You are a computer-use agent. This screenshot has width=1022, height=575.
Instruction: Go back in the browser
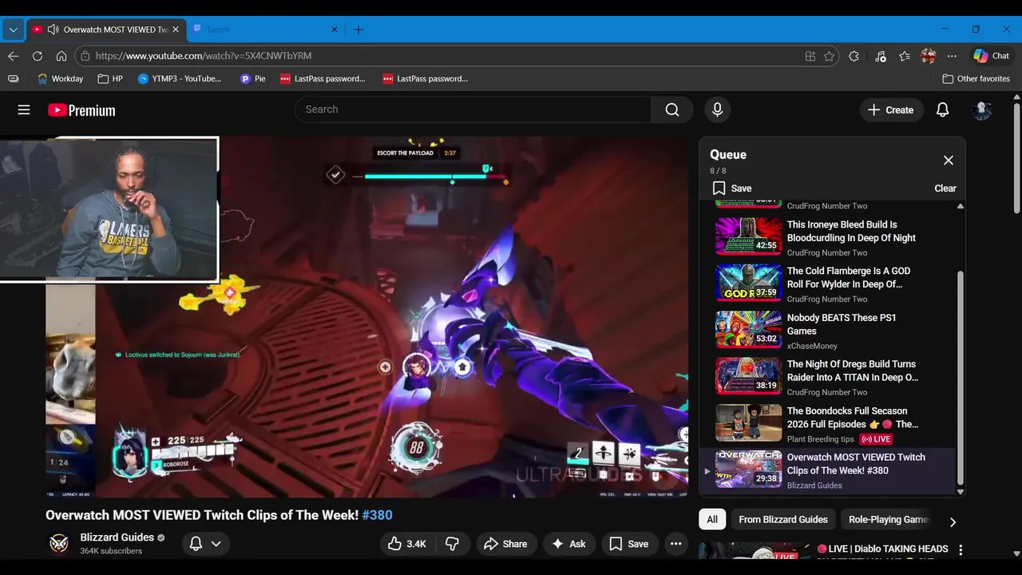pos(13,56)
